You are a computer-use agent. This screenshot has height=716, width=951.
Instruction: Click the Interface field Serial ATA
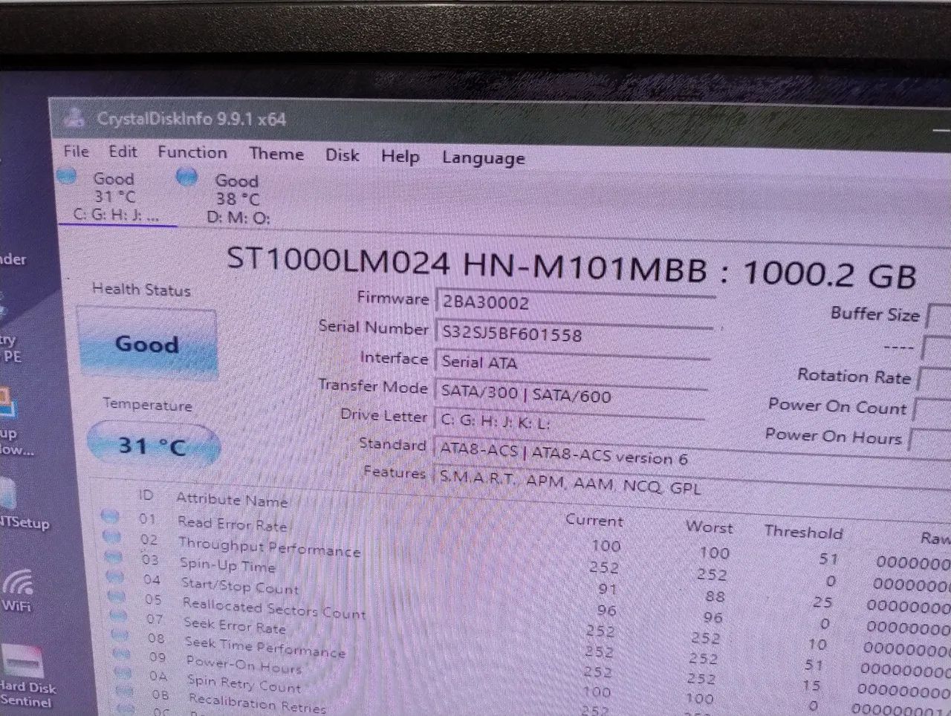572,363
